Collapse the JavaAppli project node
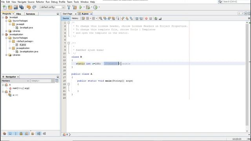 [3, 17]
